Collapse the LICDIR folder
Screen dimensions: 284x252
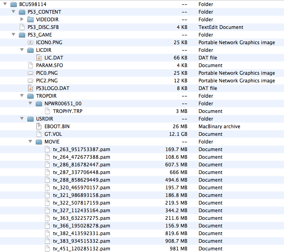tap(22, 50)
